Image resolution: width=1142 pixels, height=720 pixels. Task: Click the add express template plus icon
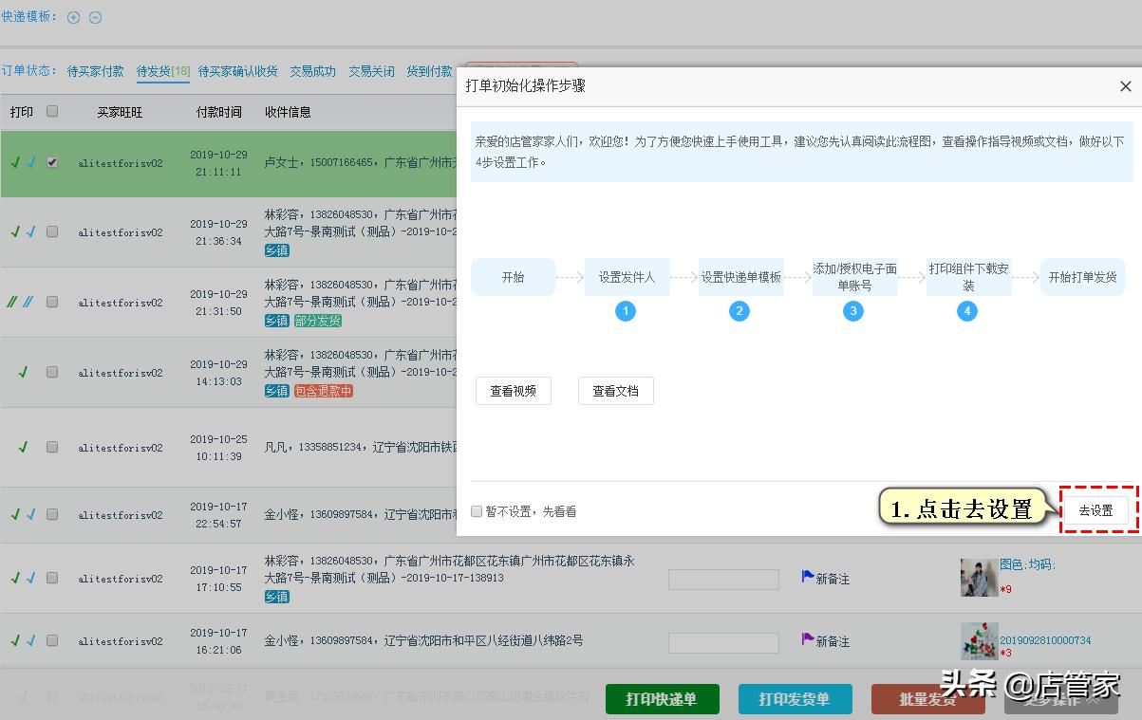(73, 17)
